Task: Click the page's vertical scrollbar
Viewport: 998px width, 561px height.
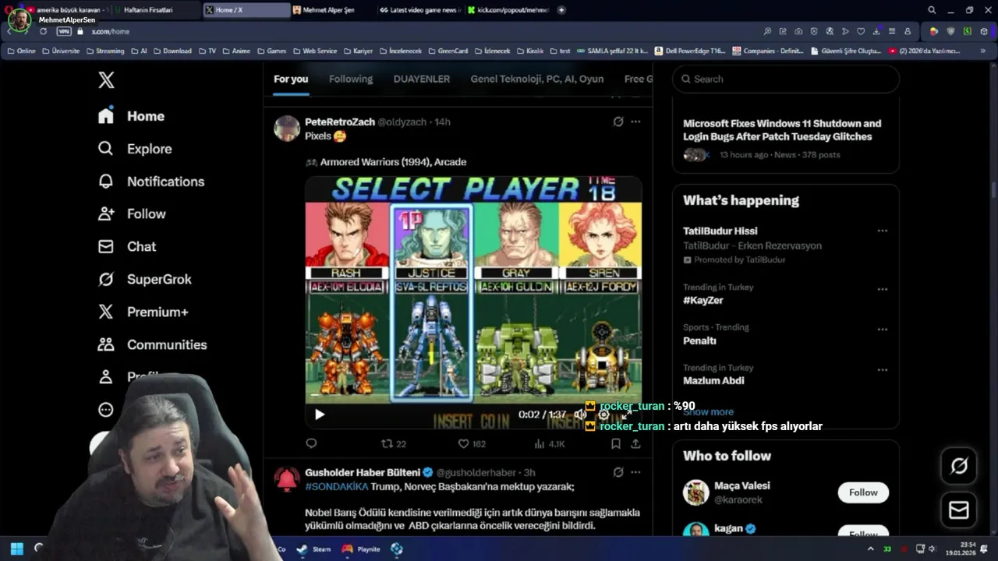Action: (993, 189)
